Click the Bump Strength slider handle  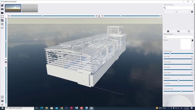(181, 91)
